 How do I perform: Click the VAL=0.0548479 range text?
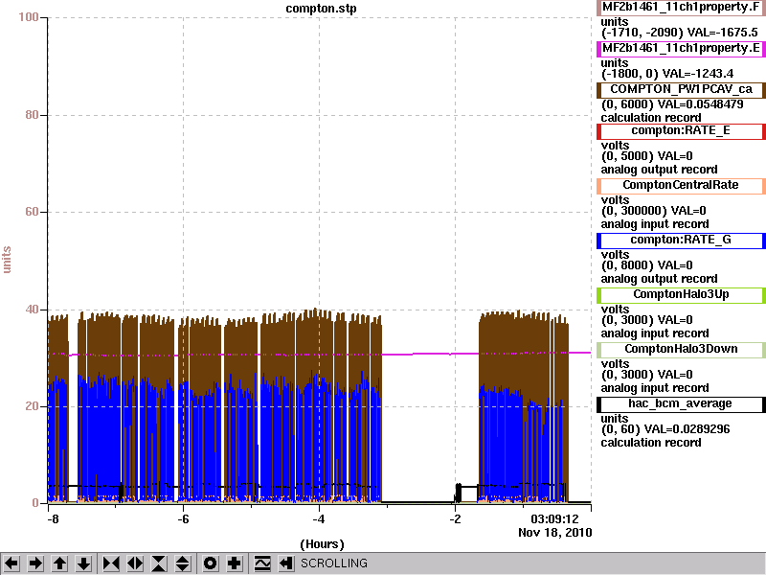(672, 104)
